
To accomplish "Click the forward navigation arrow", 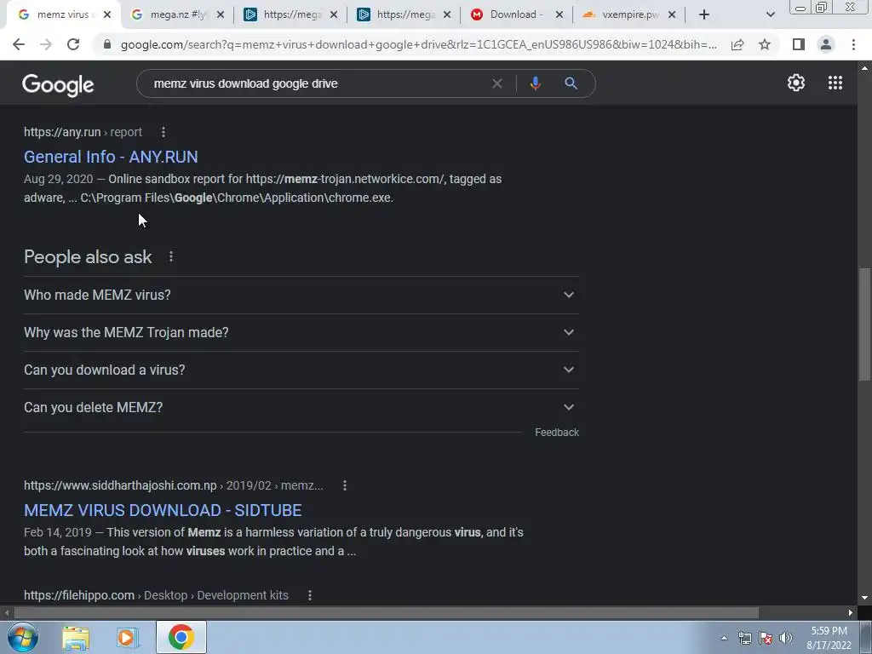I will click(x=46, y=44).
